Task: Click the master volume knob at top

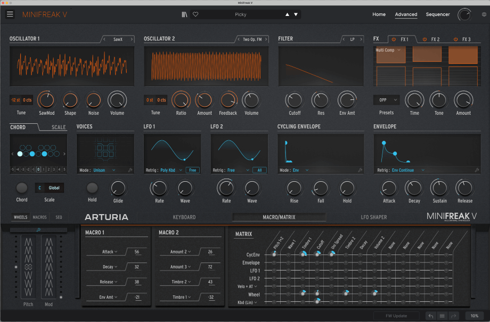Action: click(x=464, y=14)
